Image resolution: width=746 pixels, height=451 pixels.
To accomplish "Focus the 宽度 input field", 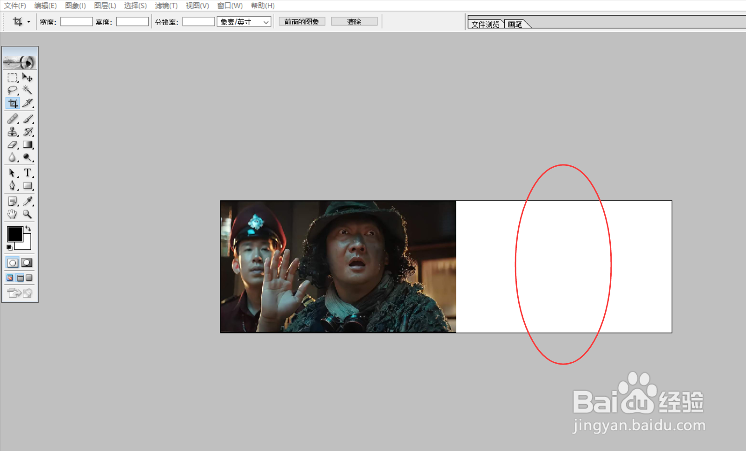I will point(77,22).
